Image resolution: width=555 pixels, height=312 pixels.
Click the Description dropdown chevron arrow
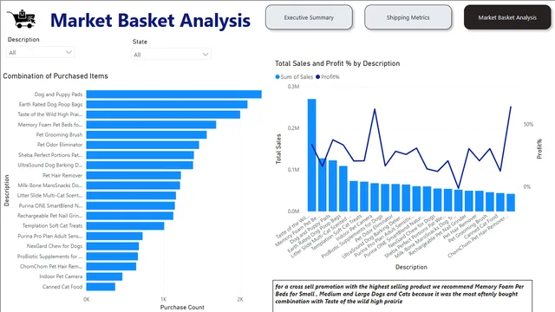coord(69,52)
